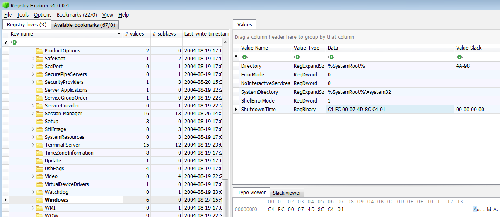Viewport: 500px width, 217px height.
Task: Expand the StillImage key
Action: (33, 129)
